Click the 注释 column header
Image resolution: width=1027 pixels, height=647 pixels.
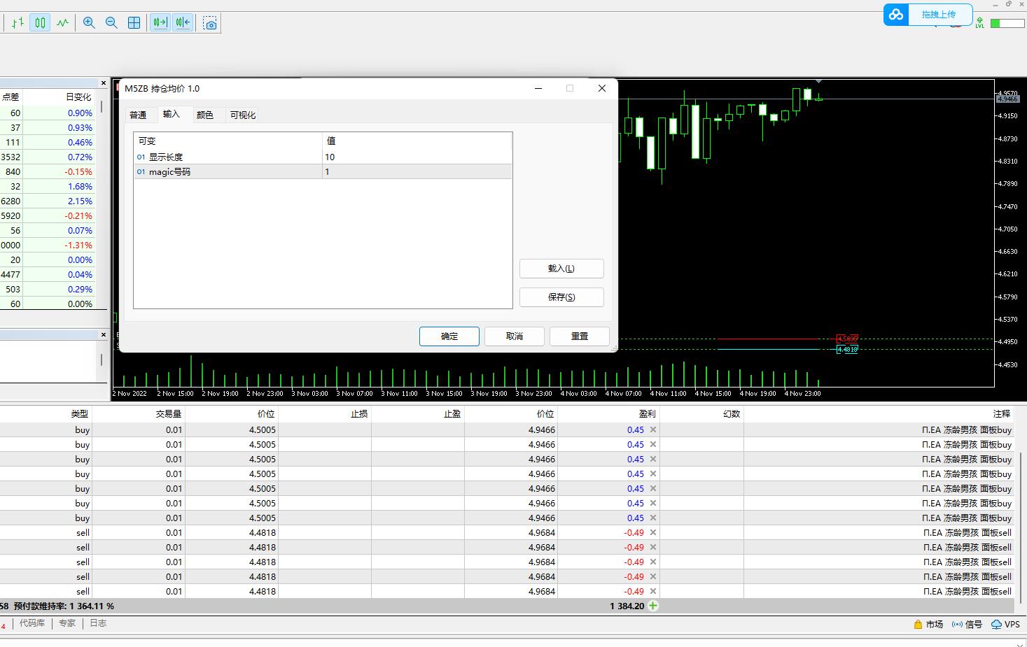pos(1002,414)
